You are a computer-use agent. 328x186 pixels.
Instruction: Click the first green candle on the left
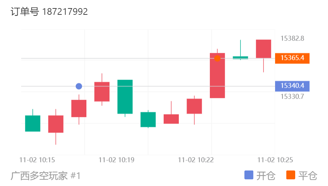pos(32,123)
